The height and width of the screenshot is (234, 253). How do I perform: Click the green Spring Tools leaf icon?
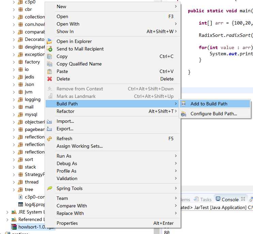[x=50, y=188]
